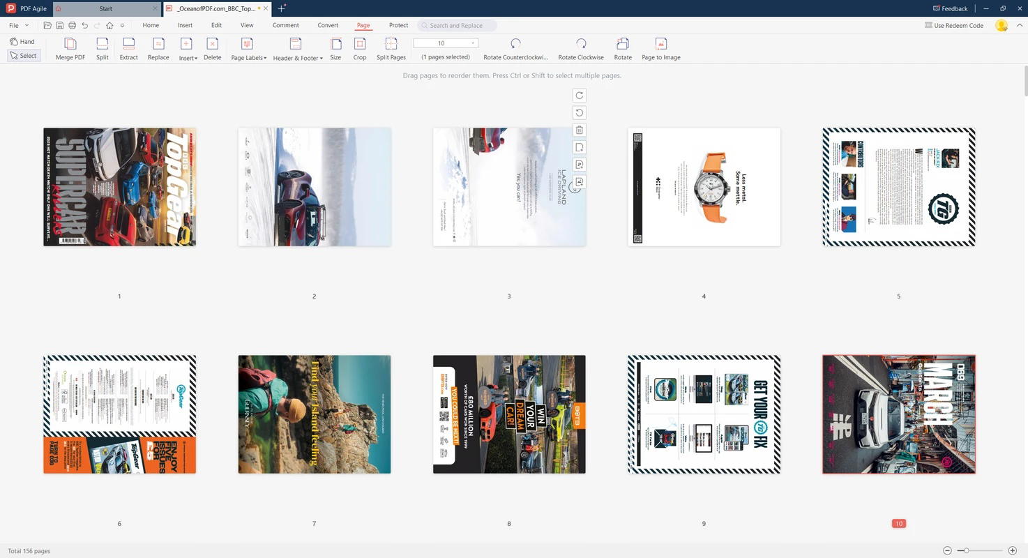Click the zoom out minus icon
Image resolution: width=1028 pixels, height=558 pixels.
(948, 550)
